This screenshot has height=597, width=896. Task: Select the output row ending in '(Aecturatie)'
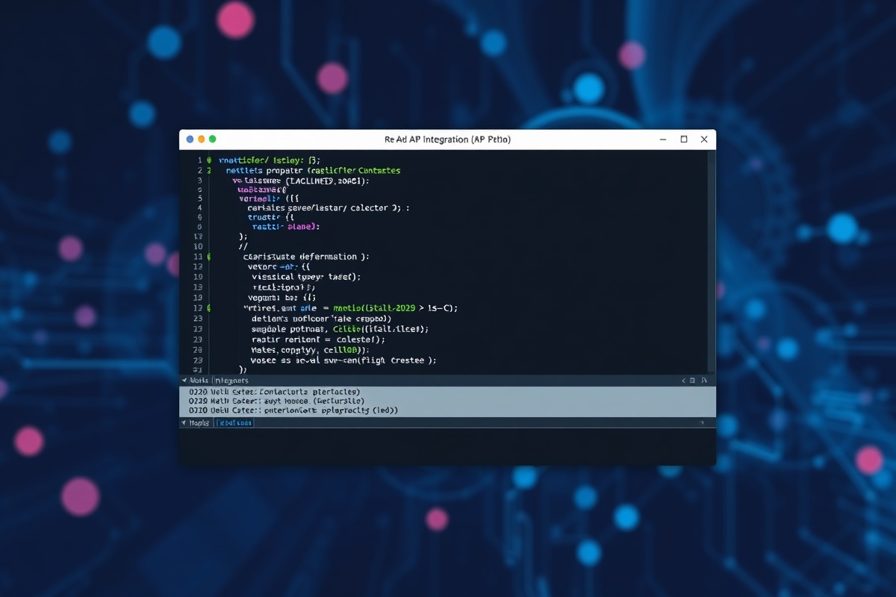(447, 401)
